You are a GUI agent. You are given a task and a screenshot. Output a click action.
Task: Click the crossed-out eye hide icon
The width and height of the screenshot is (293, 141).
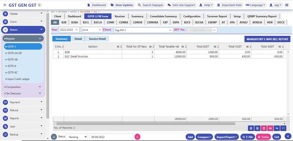pyautogui.click(x=277, y=128)
